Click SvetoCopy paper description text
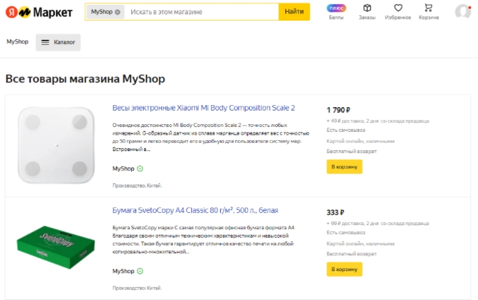The height and width of the screenshot is (300, 478). point(204,240)
